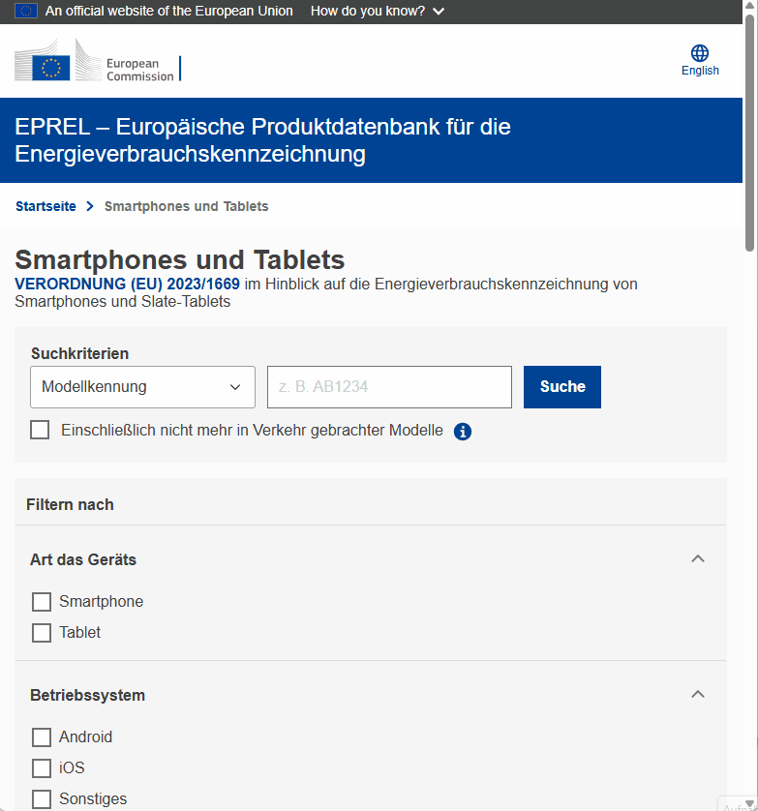758x811 pixels.
Task: Open the globe language icon
Action: 700,53
